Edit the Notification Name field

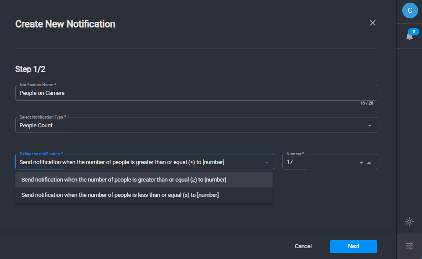(x=196, y=93)
